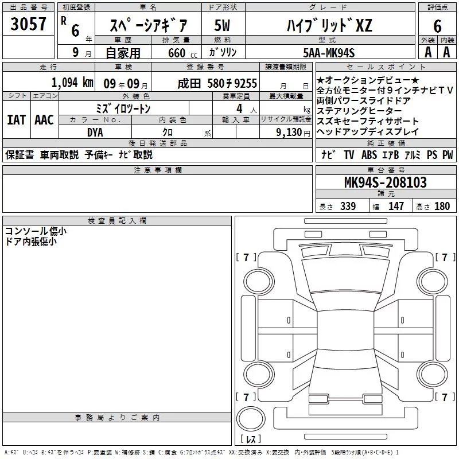The width and height of the screenshot is (459, 459).
Task: Click equipment code ABS
Action: click(369, 155)
